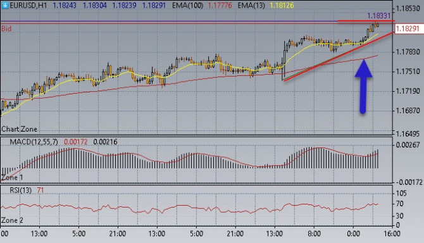
Task: Click the RSI scale level 30
Action: 399,216
